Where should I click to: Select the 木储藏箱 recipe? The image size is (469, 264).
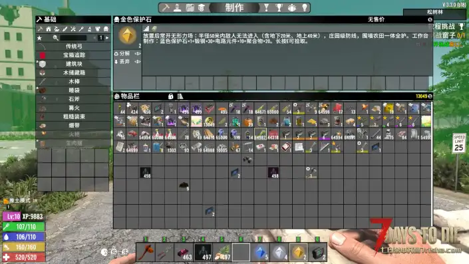coord(73,72)
